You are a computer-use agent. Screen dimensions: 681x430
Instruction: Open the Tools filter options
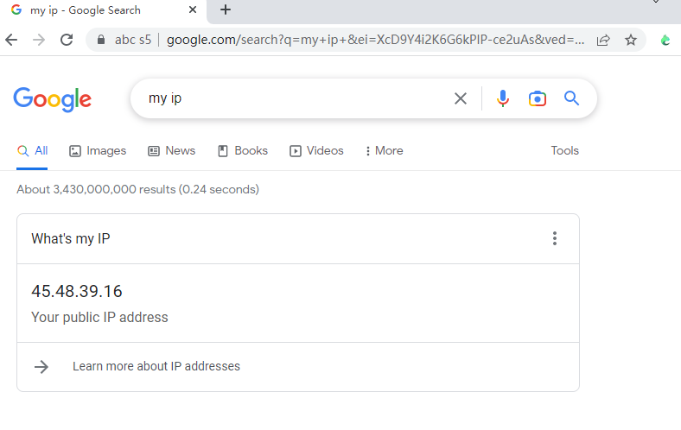564,150
